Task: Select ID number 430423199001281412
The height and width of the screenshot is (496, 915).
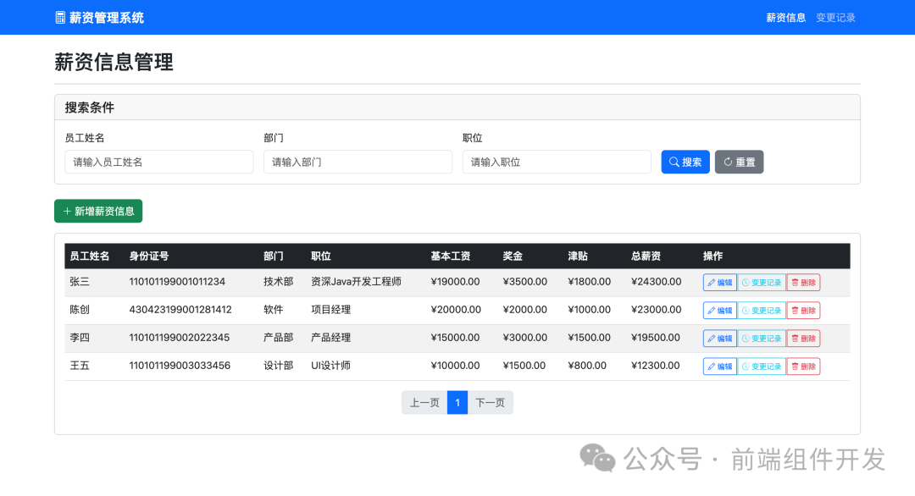Action: pyautogui.click(x=180, y=310)
